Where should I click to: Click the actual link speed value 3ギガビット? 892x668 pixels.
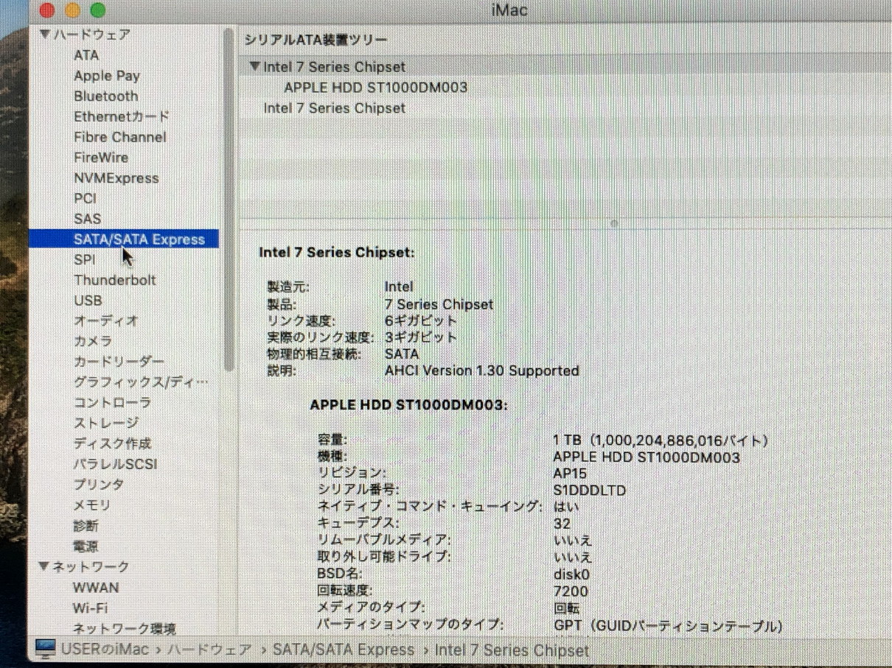tap(421, 337)
